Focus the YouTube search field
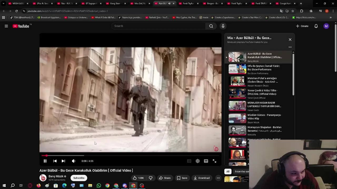 [158, 26]
